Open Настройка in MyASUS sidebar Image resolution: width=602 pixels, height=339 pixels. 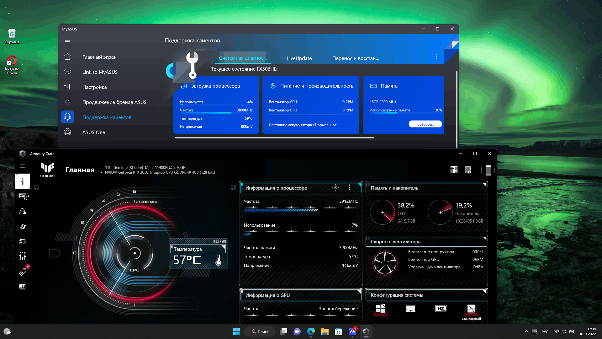click(94, 87)
